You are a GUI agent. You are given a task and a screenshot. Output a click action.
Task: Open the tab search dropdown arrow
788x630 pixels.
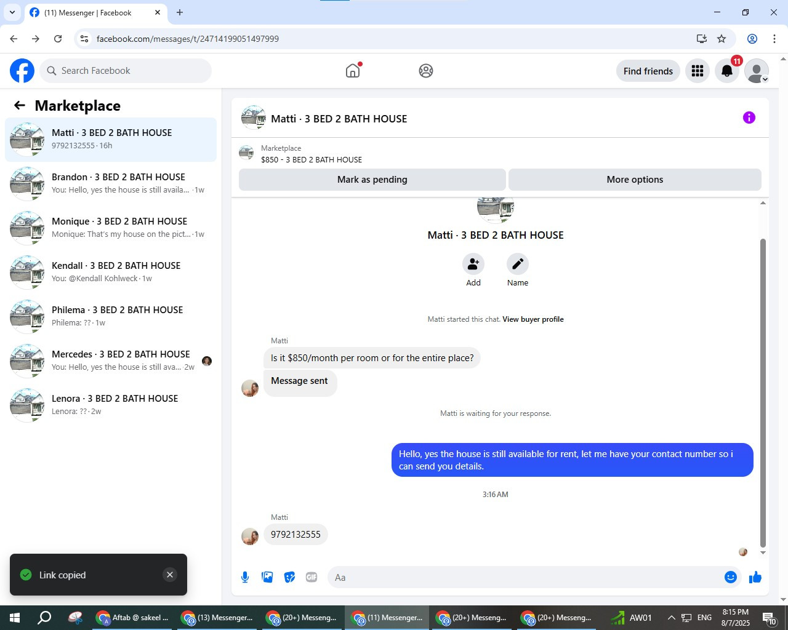click(12, 12)
